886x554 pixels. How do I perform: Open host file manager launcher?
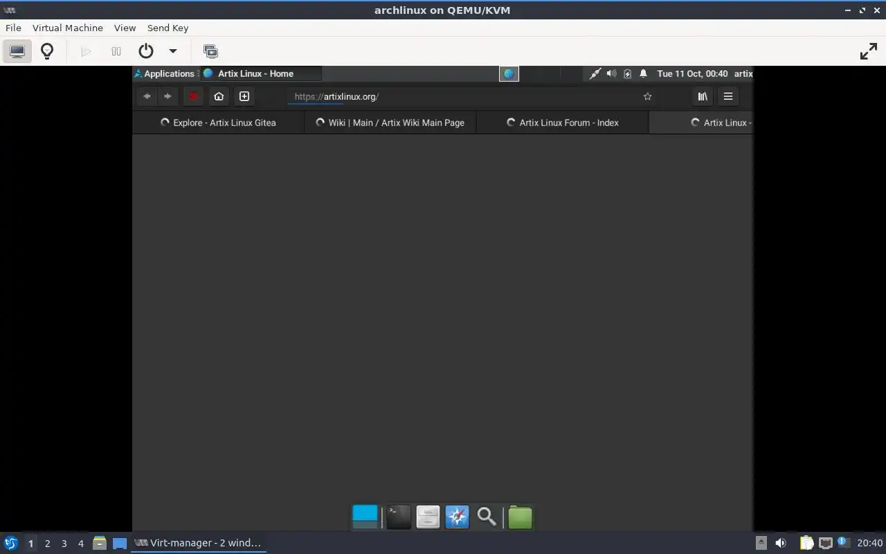click(x=99, y=543)
